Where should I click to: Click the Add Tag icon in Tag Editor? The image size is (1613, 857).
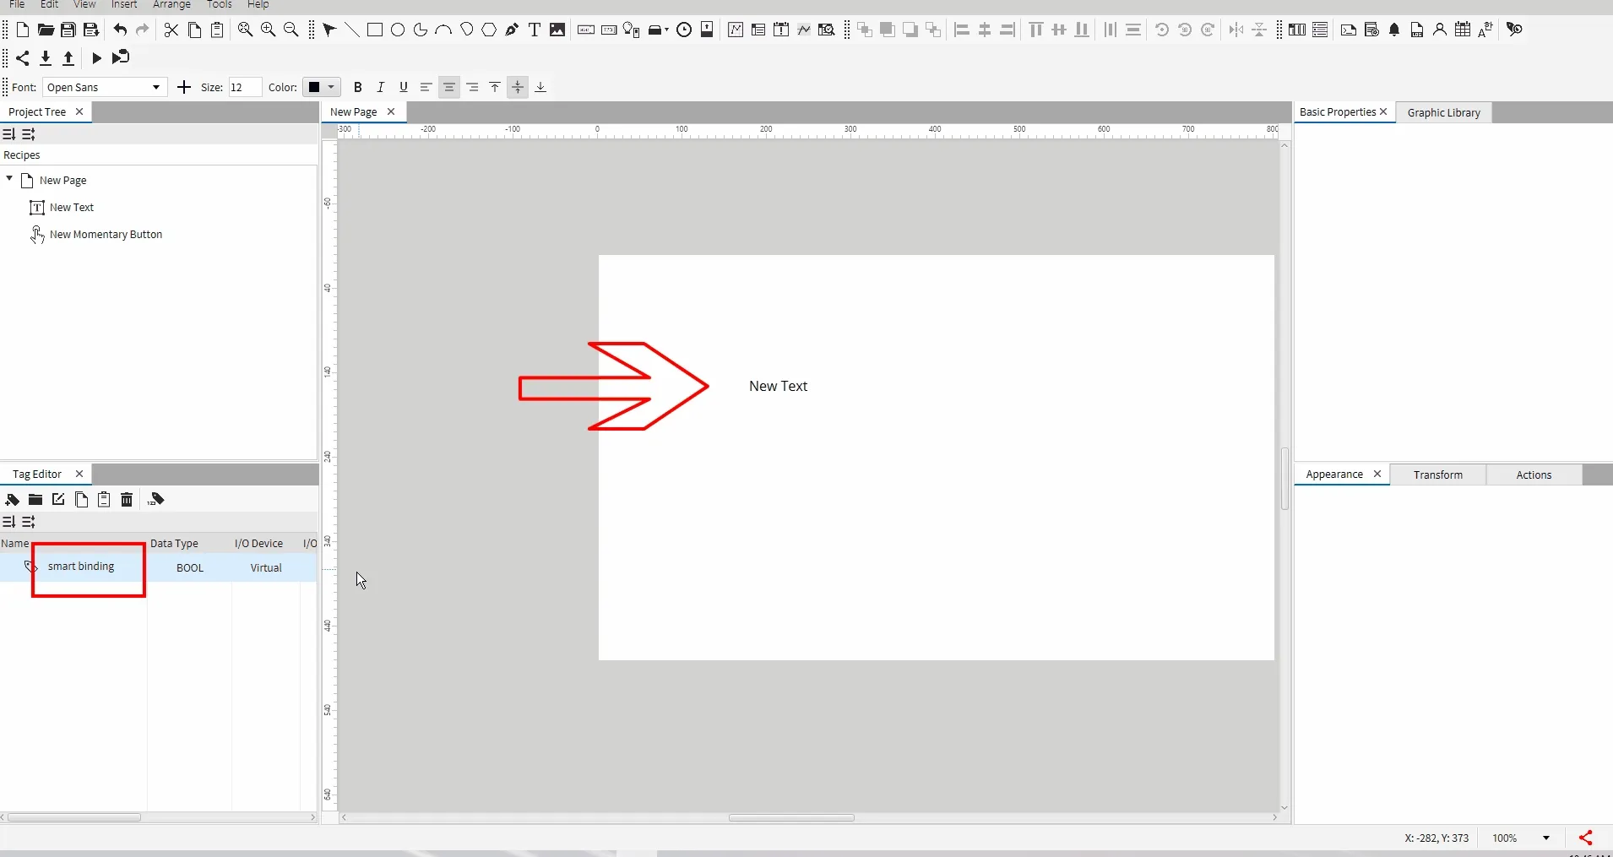tap(13, 500)
